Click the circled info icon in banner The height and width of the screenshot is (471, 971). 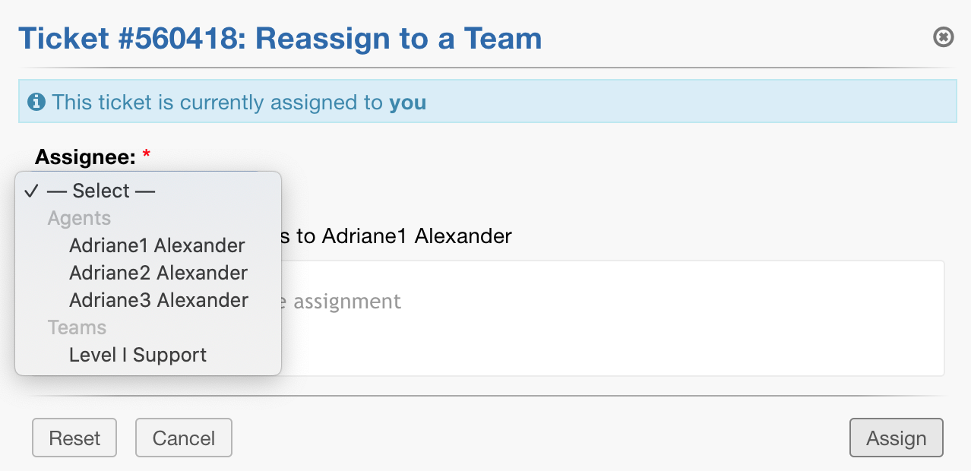point(36,102)
